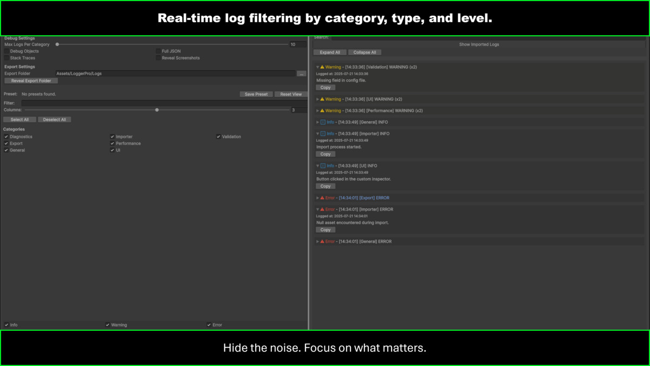Expand the Export ERROR log entry arrow
This screenshot has height=366, width=650.
pos(318,198)
